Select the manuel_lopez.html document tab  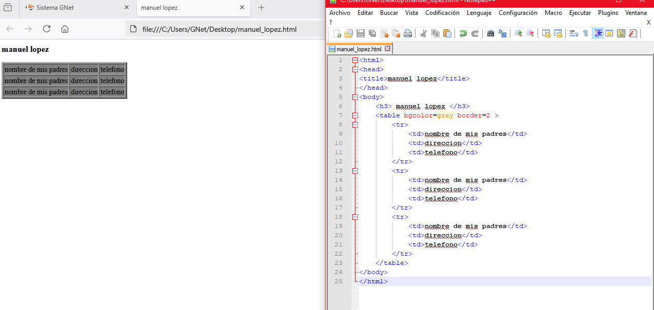point(359,49)
